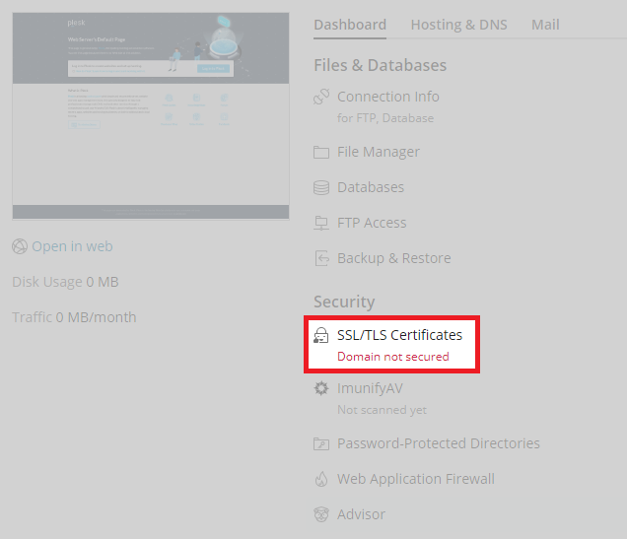
Task: Open Databases link
Action: tap(371, 187)
